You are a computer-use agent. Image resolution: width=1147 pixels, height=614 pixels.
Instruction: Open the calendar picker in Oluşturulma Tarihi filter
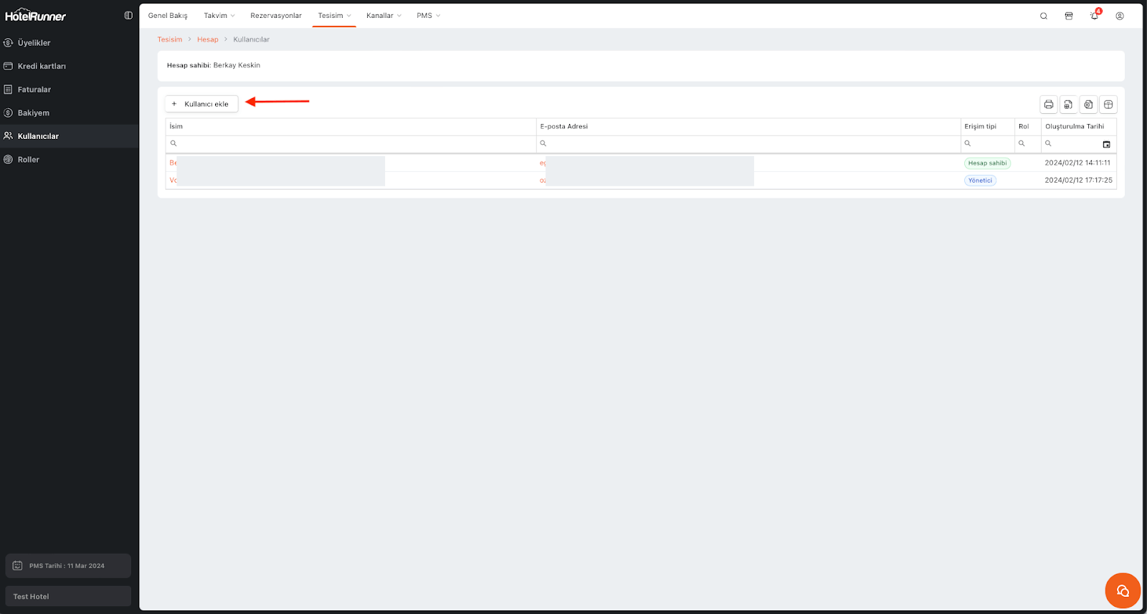click(x=1106, y=144)
